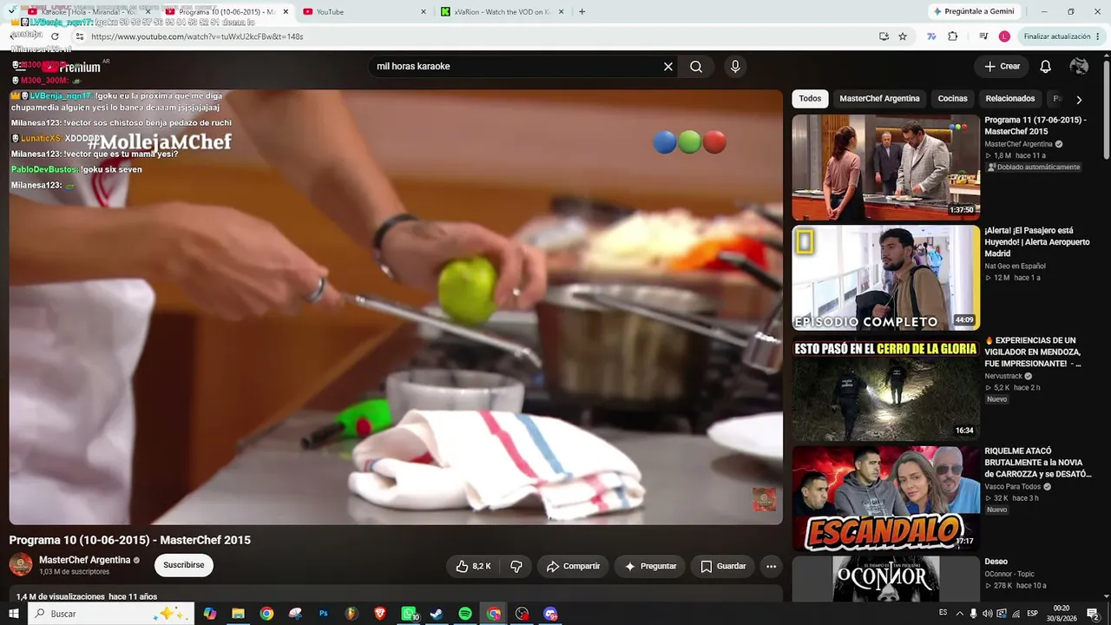1111x625 pixels.
Task: Open Windows notification center
Action: (x=1094, y=614)
